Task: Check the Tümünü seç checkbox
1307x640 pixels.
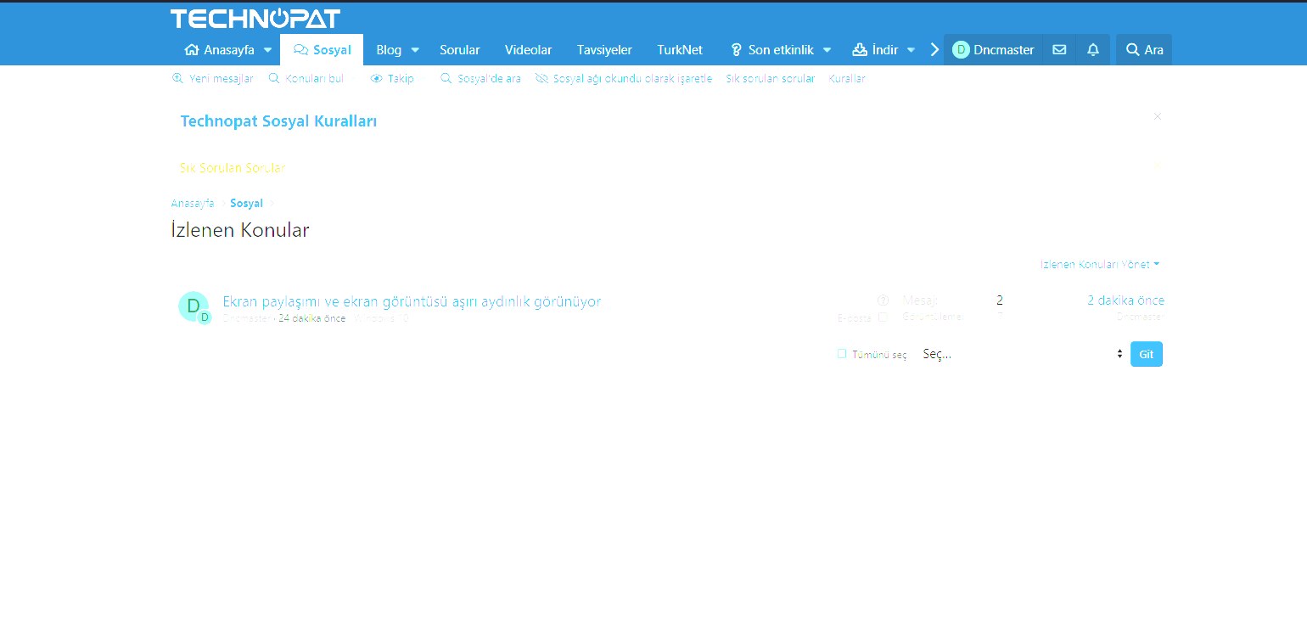Action: pyautogui.click(x=842, y=354)
